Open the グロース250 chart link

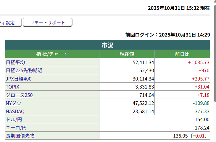19,95
